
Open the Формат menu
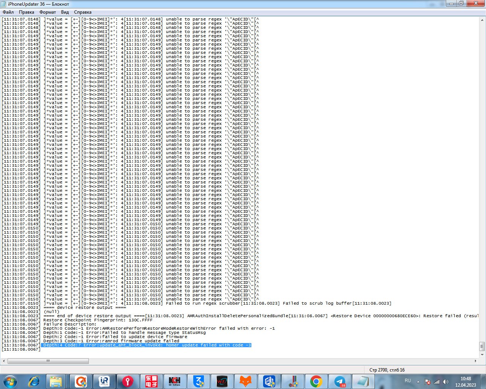click(48, 12)
